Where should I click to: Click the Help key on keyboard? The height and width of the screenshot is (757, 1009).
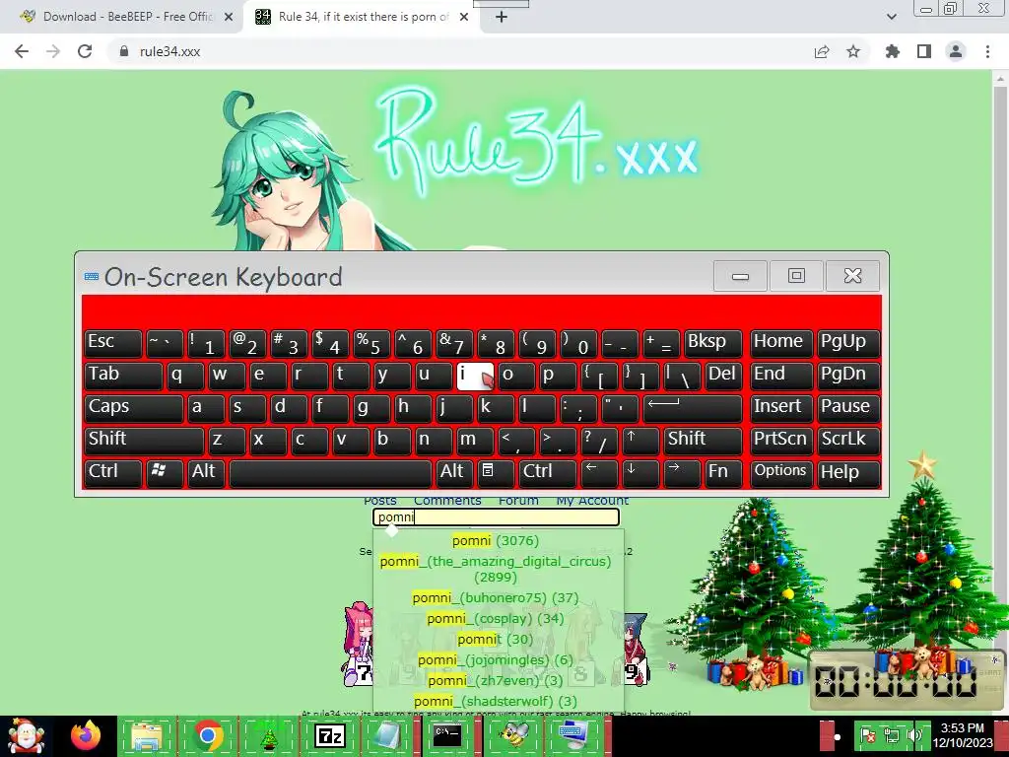[848, 472]
